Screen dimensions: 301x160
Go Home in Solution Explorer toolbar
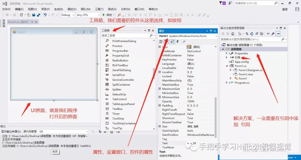coord(233,34)
